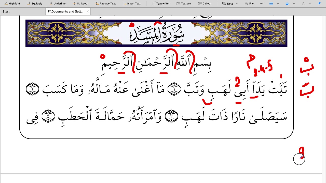326x183 pixels.
Task: Close the F:\Documents and Sett... tab
Action: (88, 11)
